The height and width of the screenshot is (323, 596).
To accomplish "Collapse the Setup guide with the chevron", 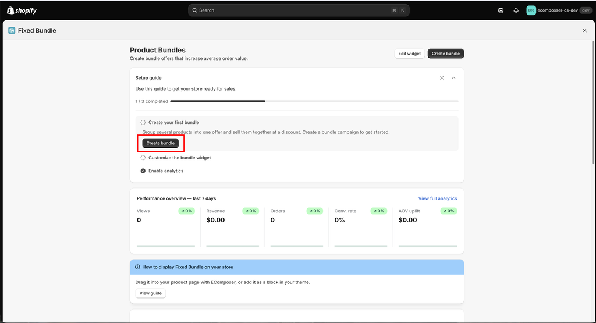I will 453,78.
